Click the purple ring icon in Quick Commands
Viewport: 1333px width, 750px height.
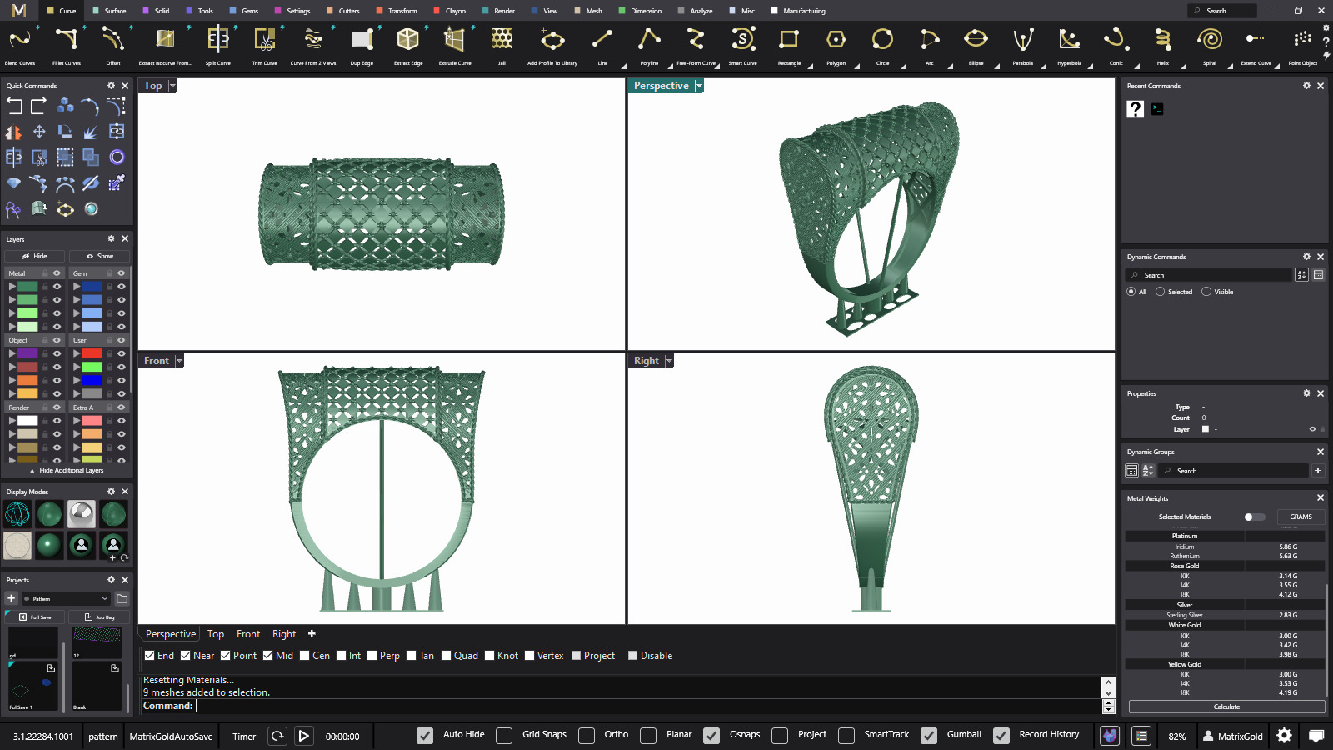pos(117,157)
